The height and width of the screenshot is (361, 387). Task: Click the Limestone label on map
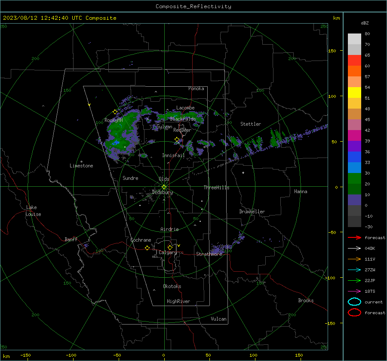pos(81,166)
